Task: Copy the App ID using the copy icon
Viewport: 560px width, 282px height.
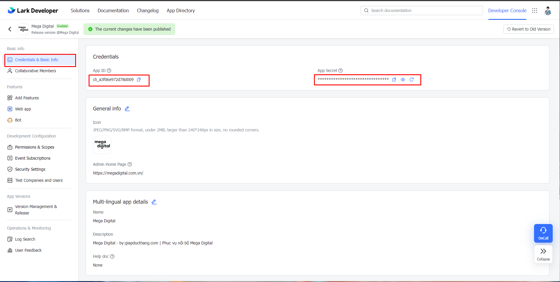Action: click(x=139, y=79)
